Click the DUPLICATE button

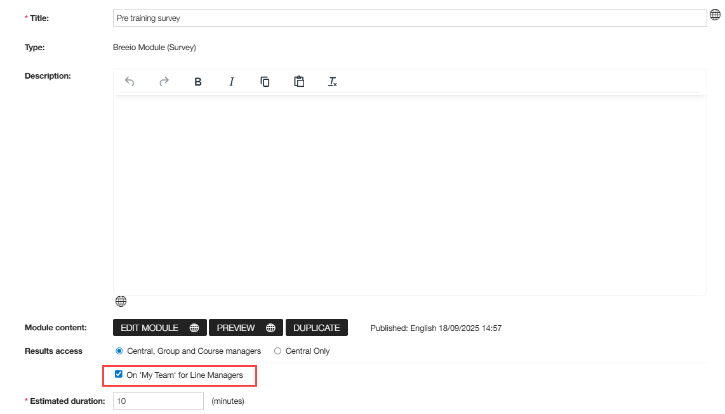coord(317,328)
